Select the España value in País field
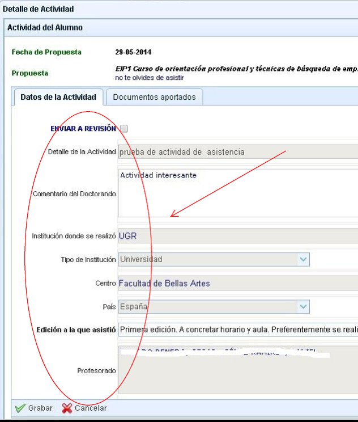The height and width of the screenshot is (422, 358). coord(207,307)
